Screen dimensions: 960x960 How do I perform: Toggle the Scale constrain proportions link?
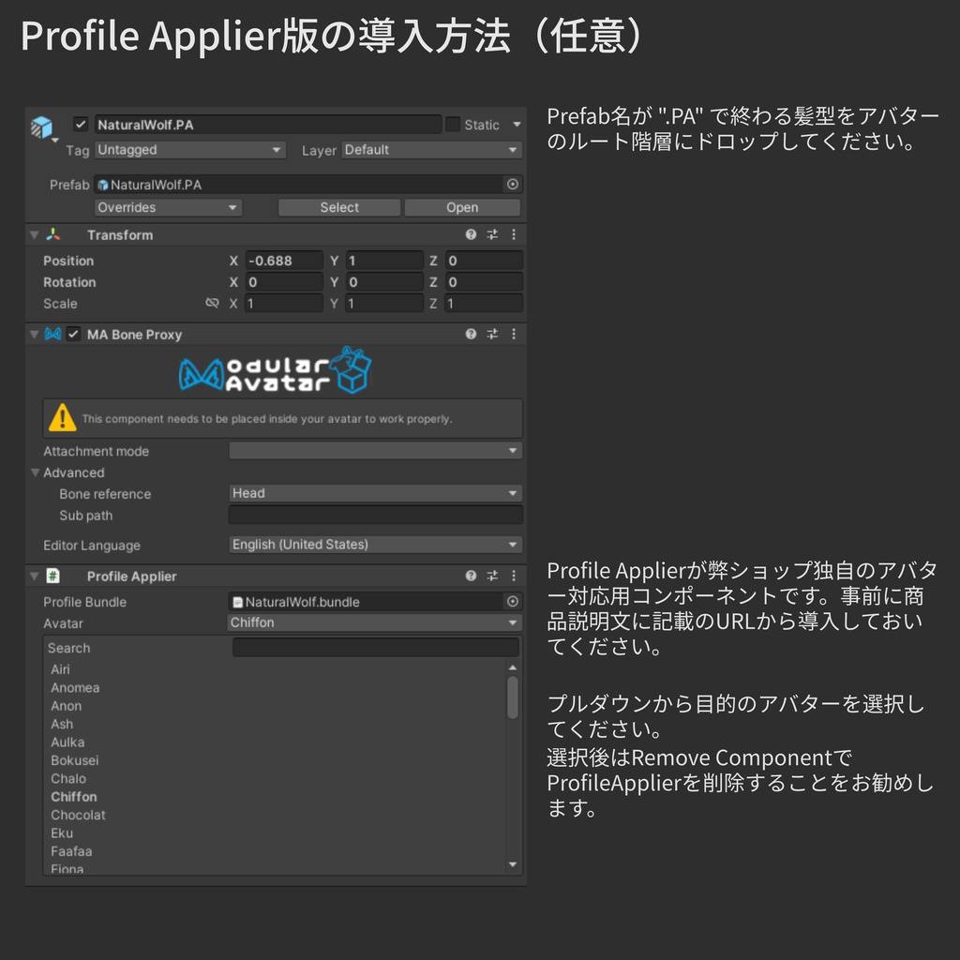pos(212,303)
